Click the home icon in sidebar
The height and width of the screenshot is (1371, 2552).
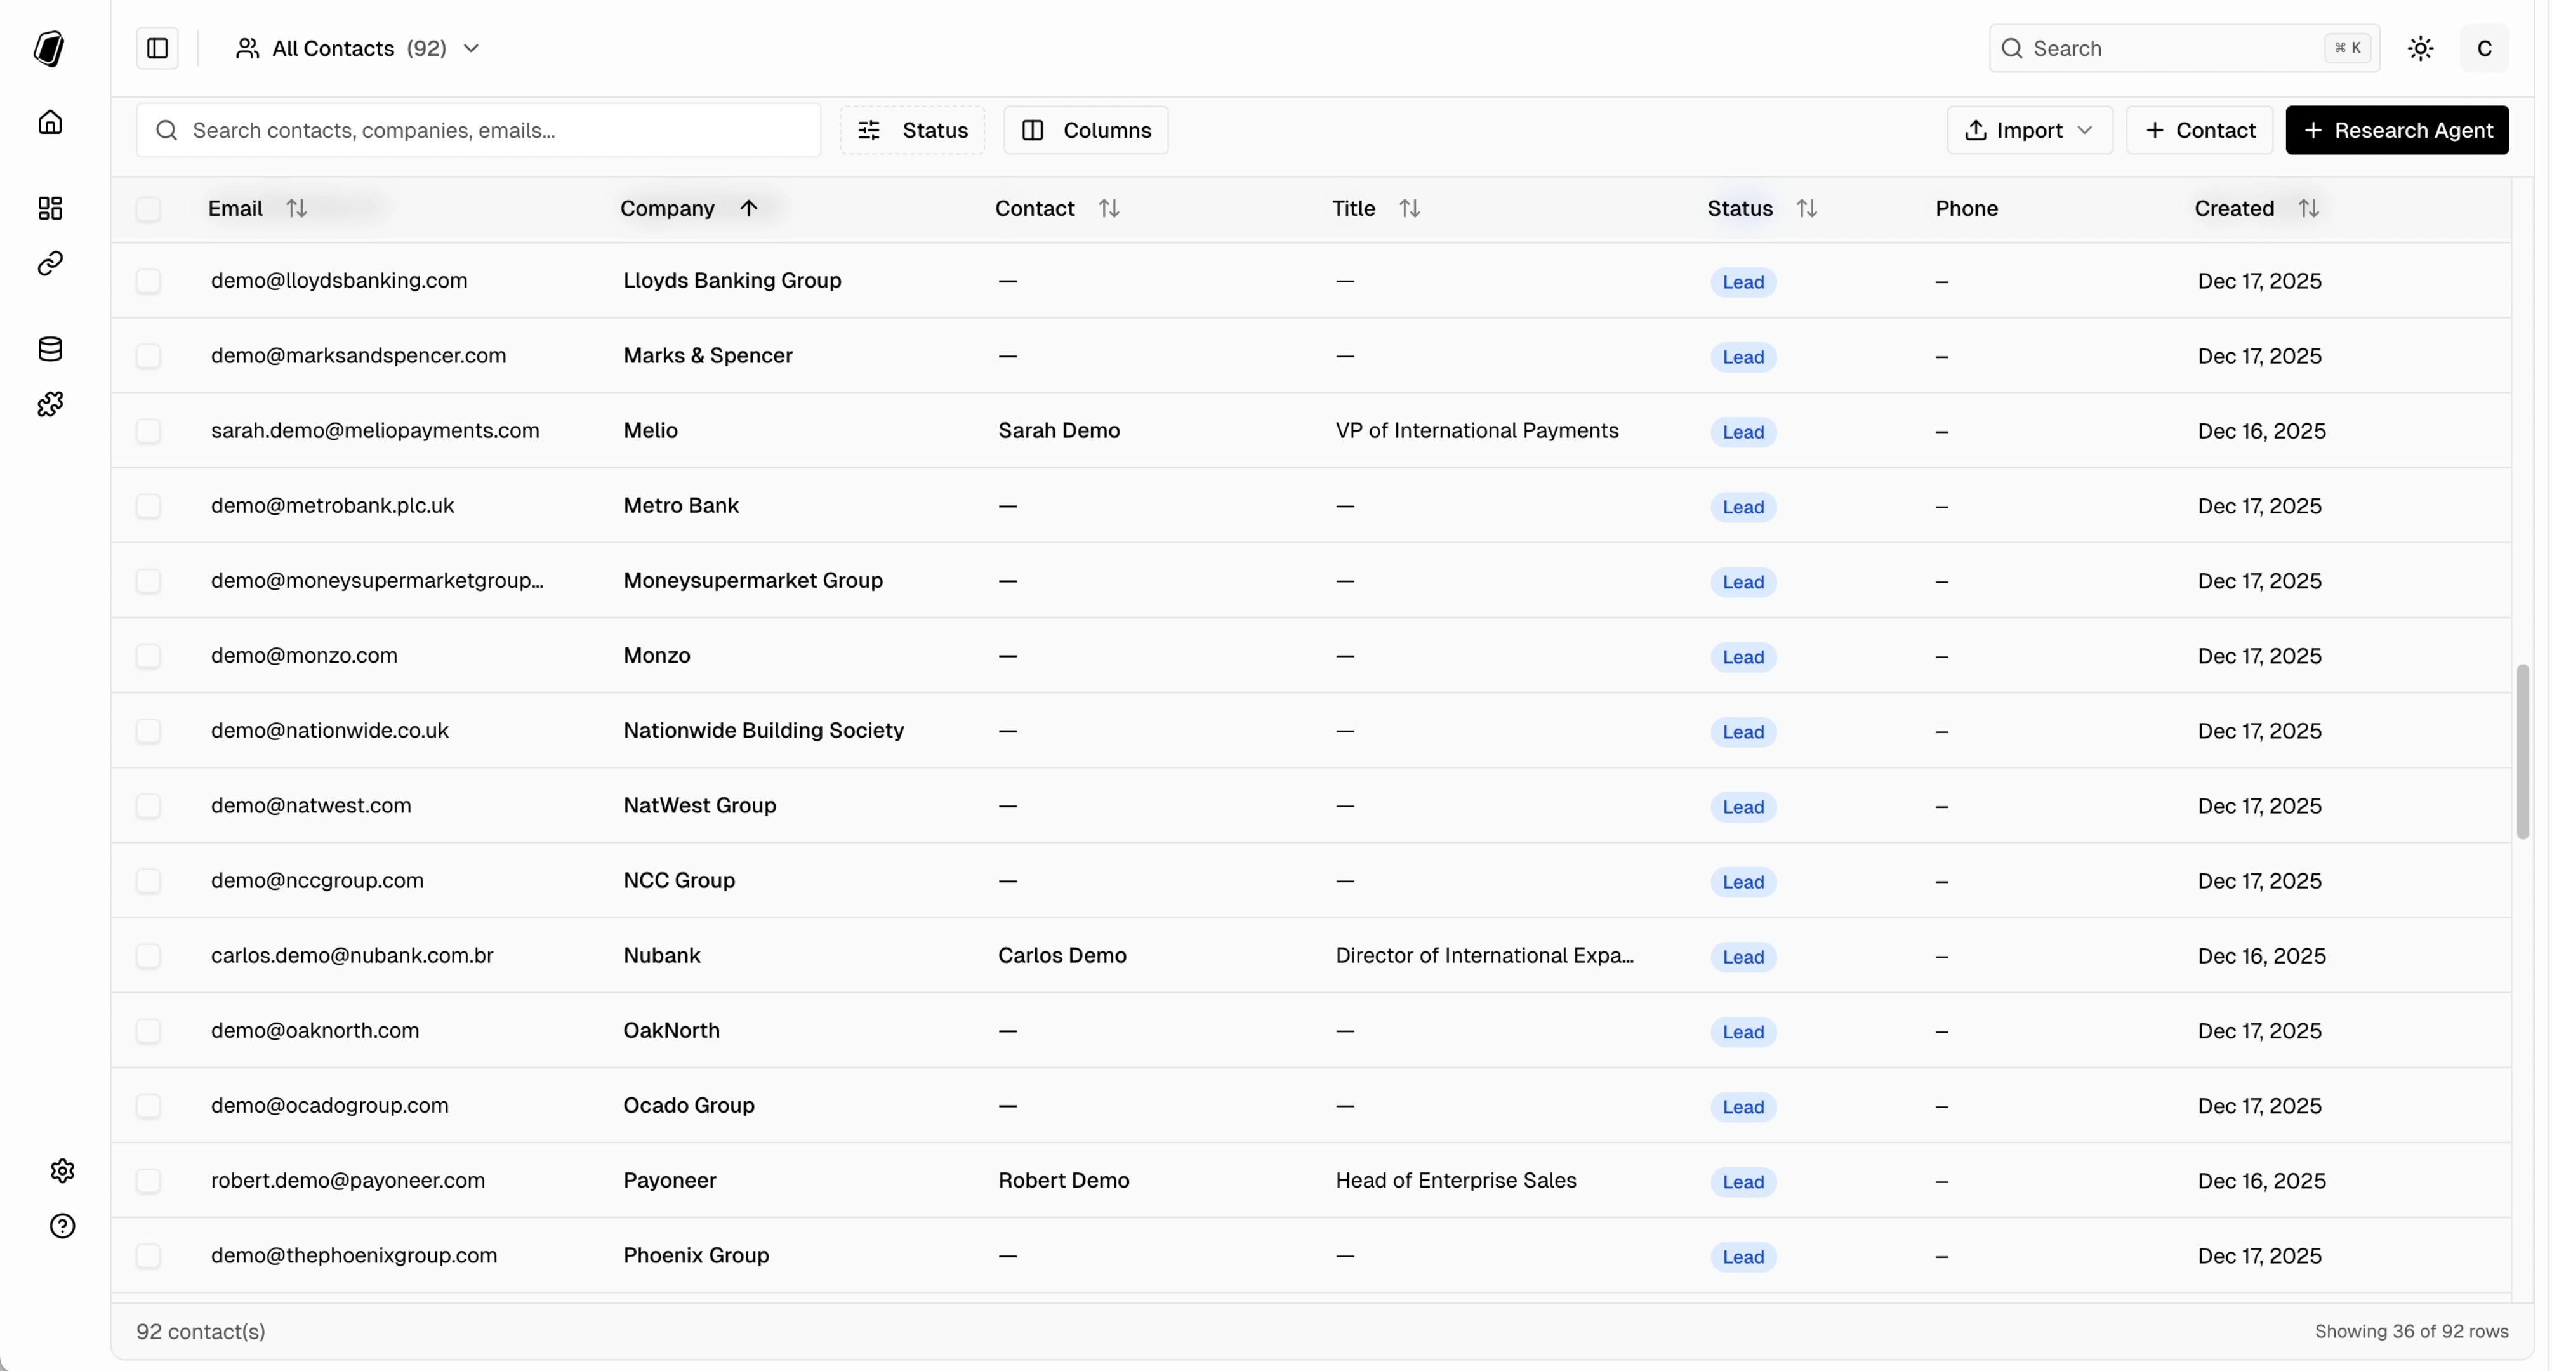[x=51, y=122]
